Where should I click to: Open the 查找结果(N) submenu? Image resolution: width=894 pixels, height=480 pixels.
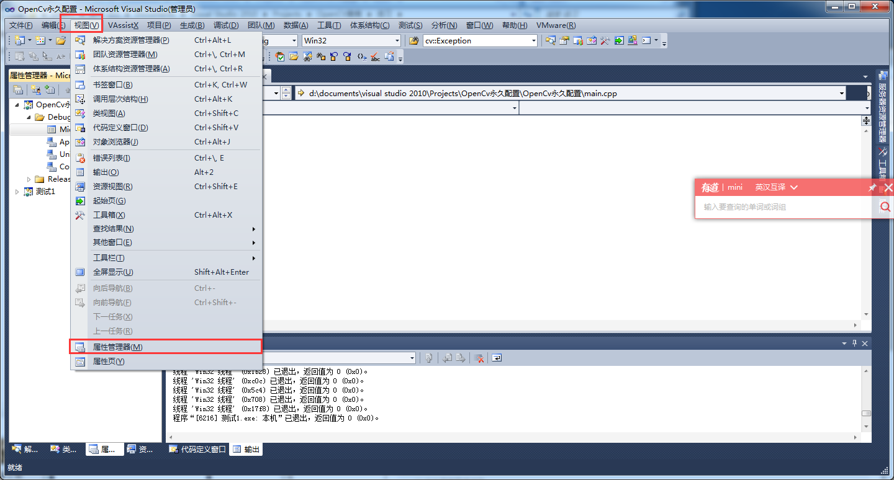(x=166, y=229)
